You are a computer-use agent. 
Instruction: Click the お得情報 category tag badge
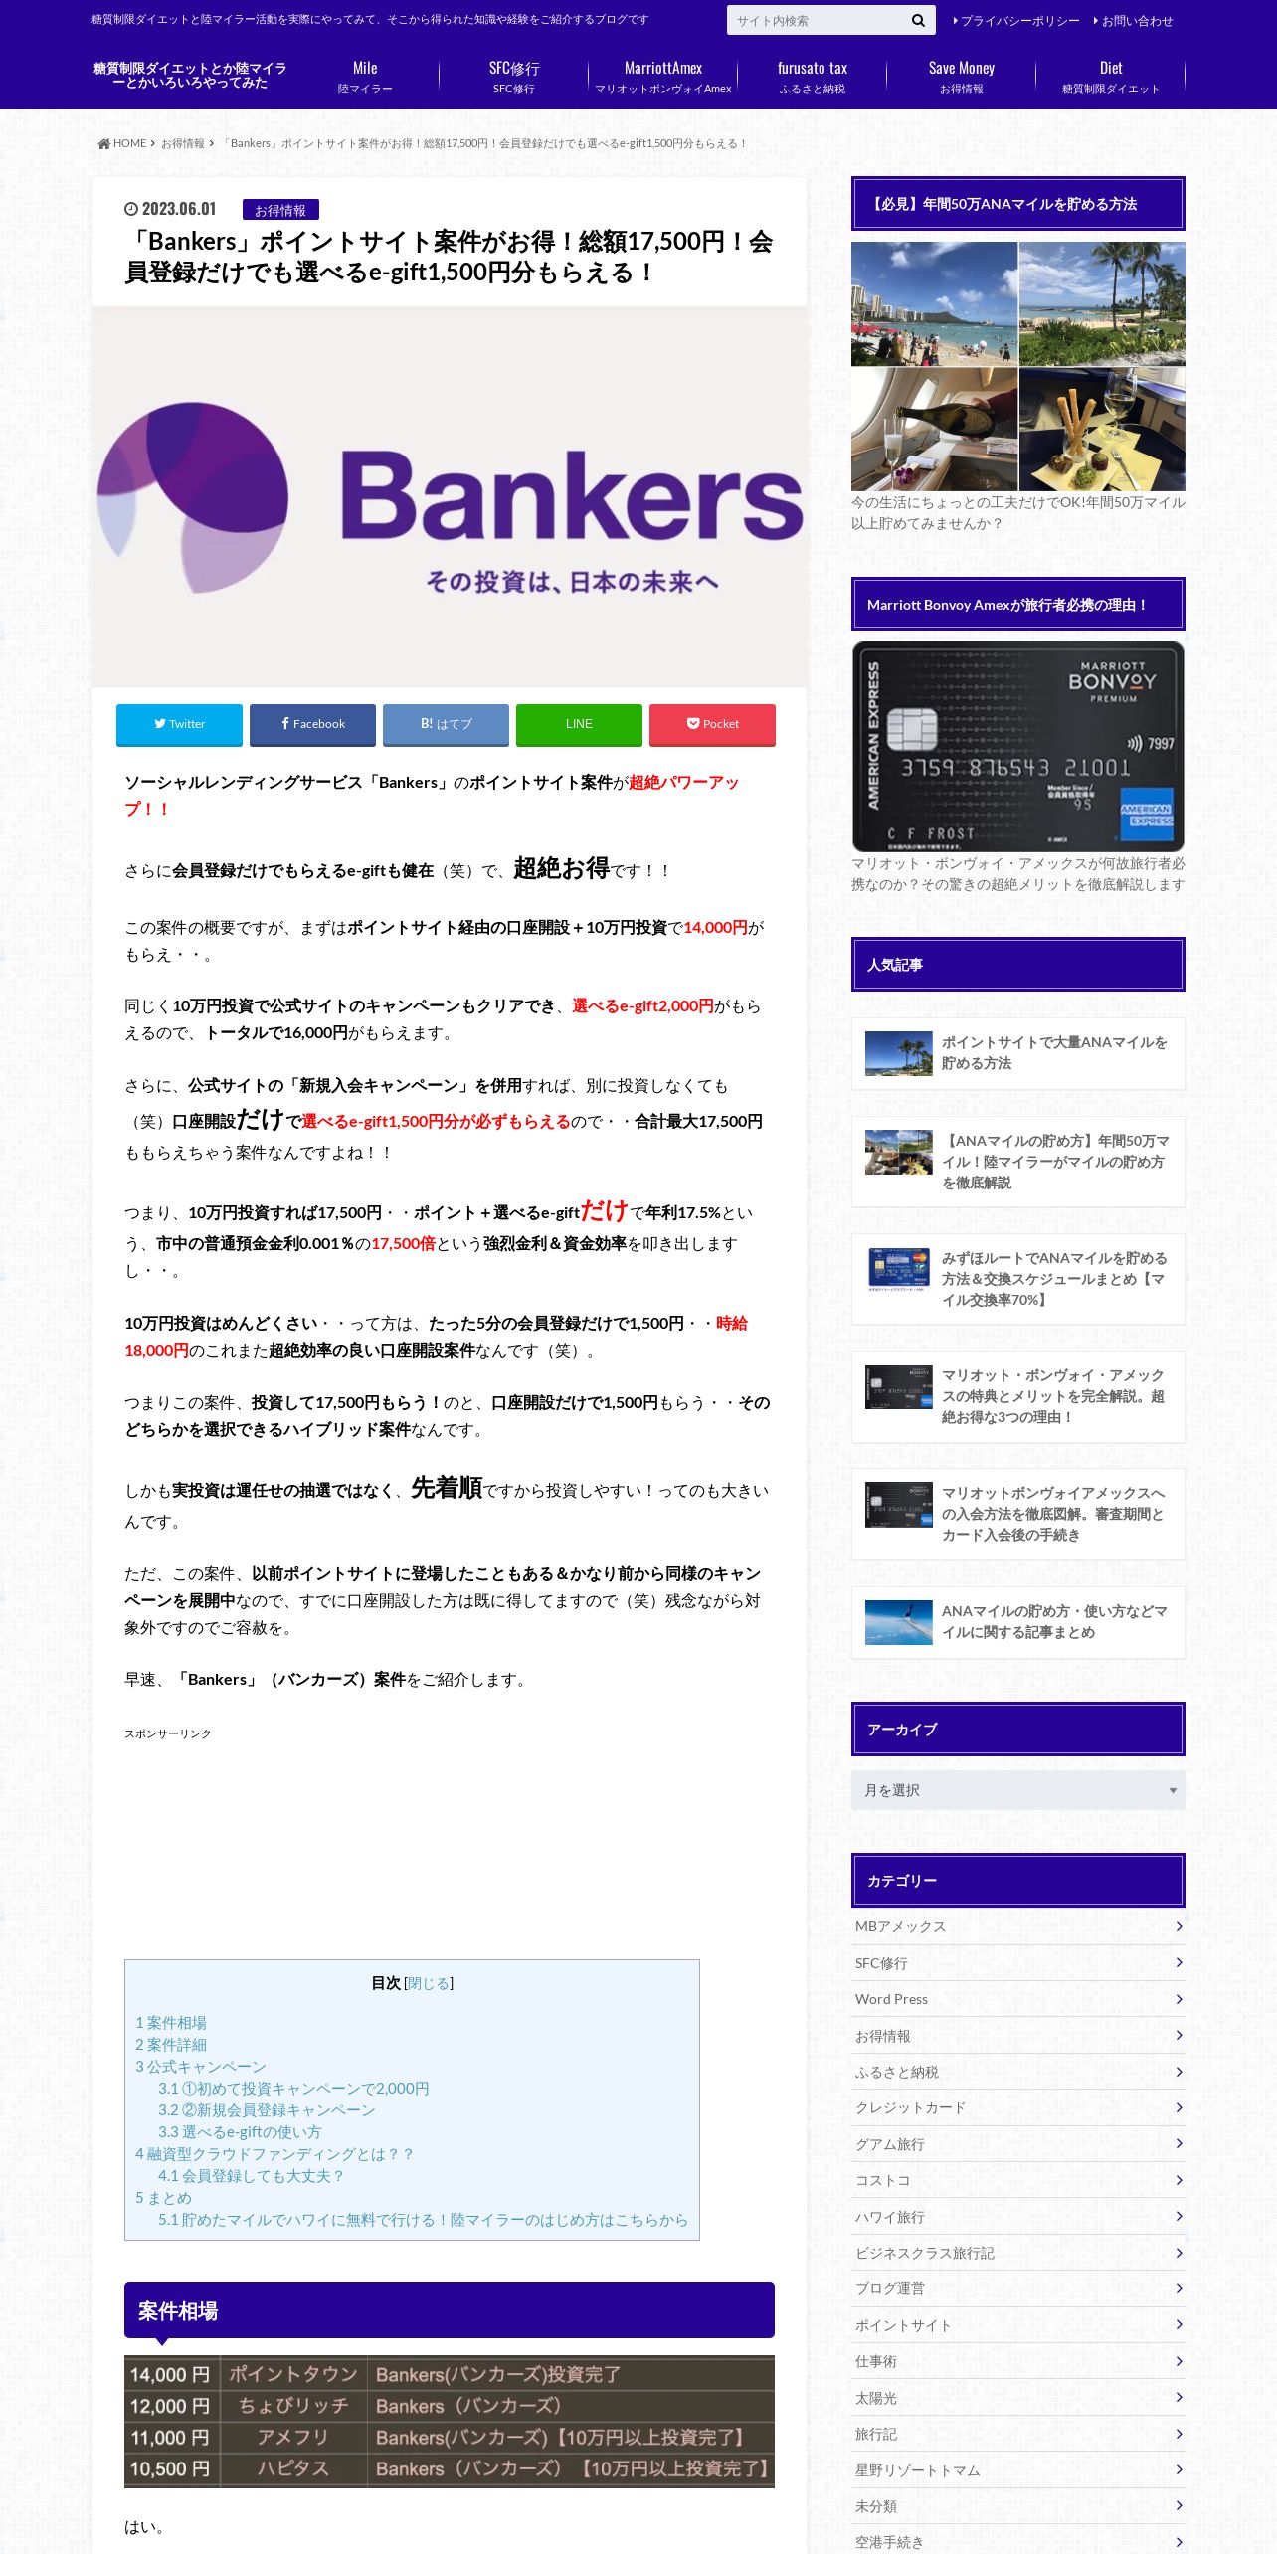pyautogui.click(x=280, y=210)
